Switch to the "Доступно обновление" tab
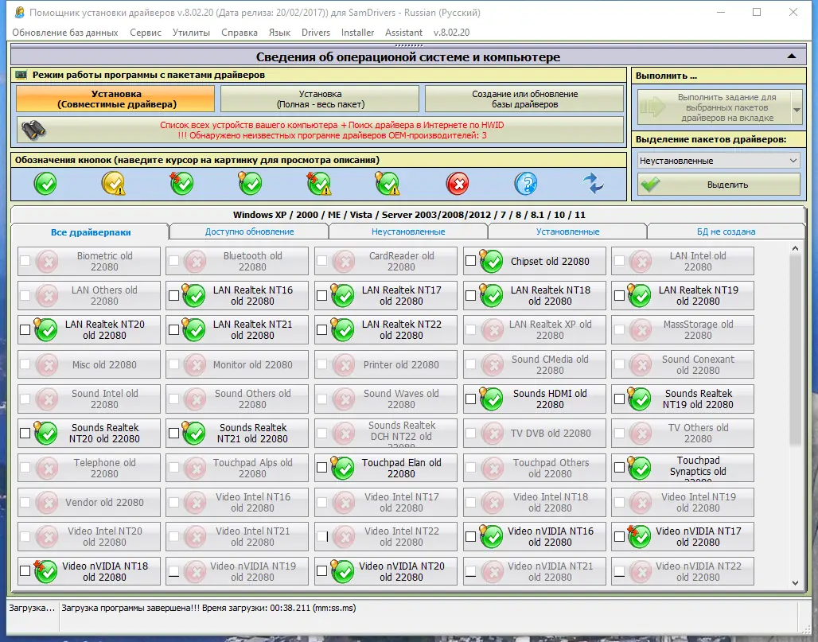Image resolution: width=818 pixels, height=642 pixels. point(249,232)
